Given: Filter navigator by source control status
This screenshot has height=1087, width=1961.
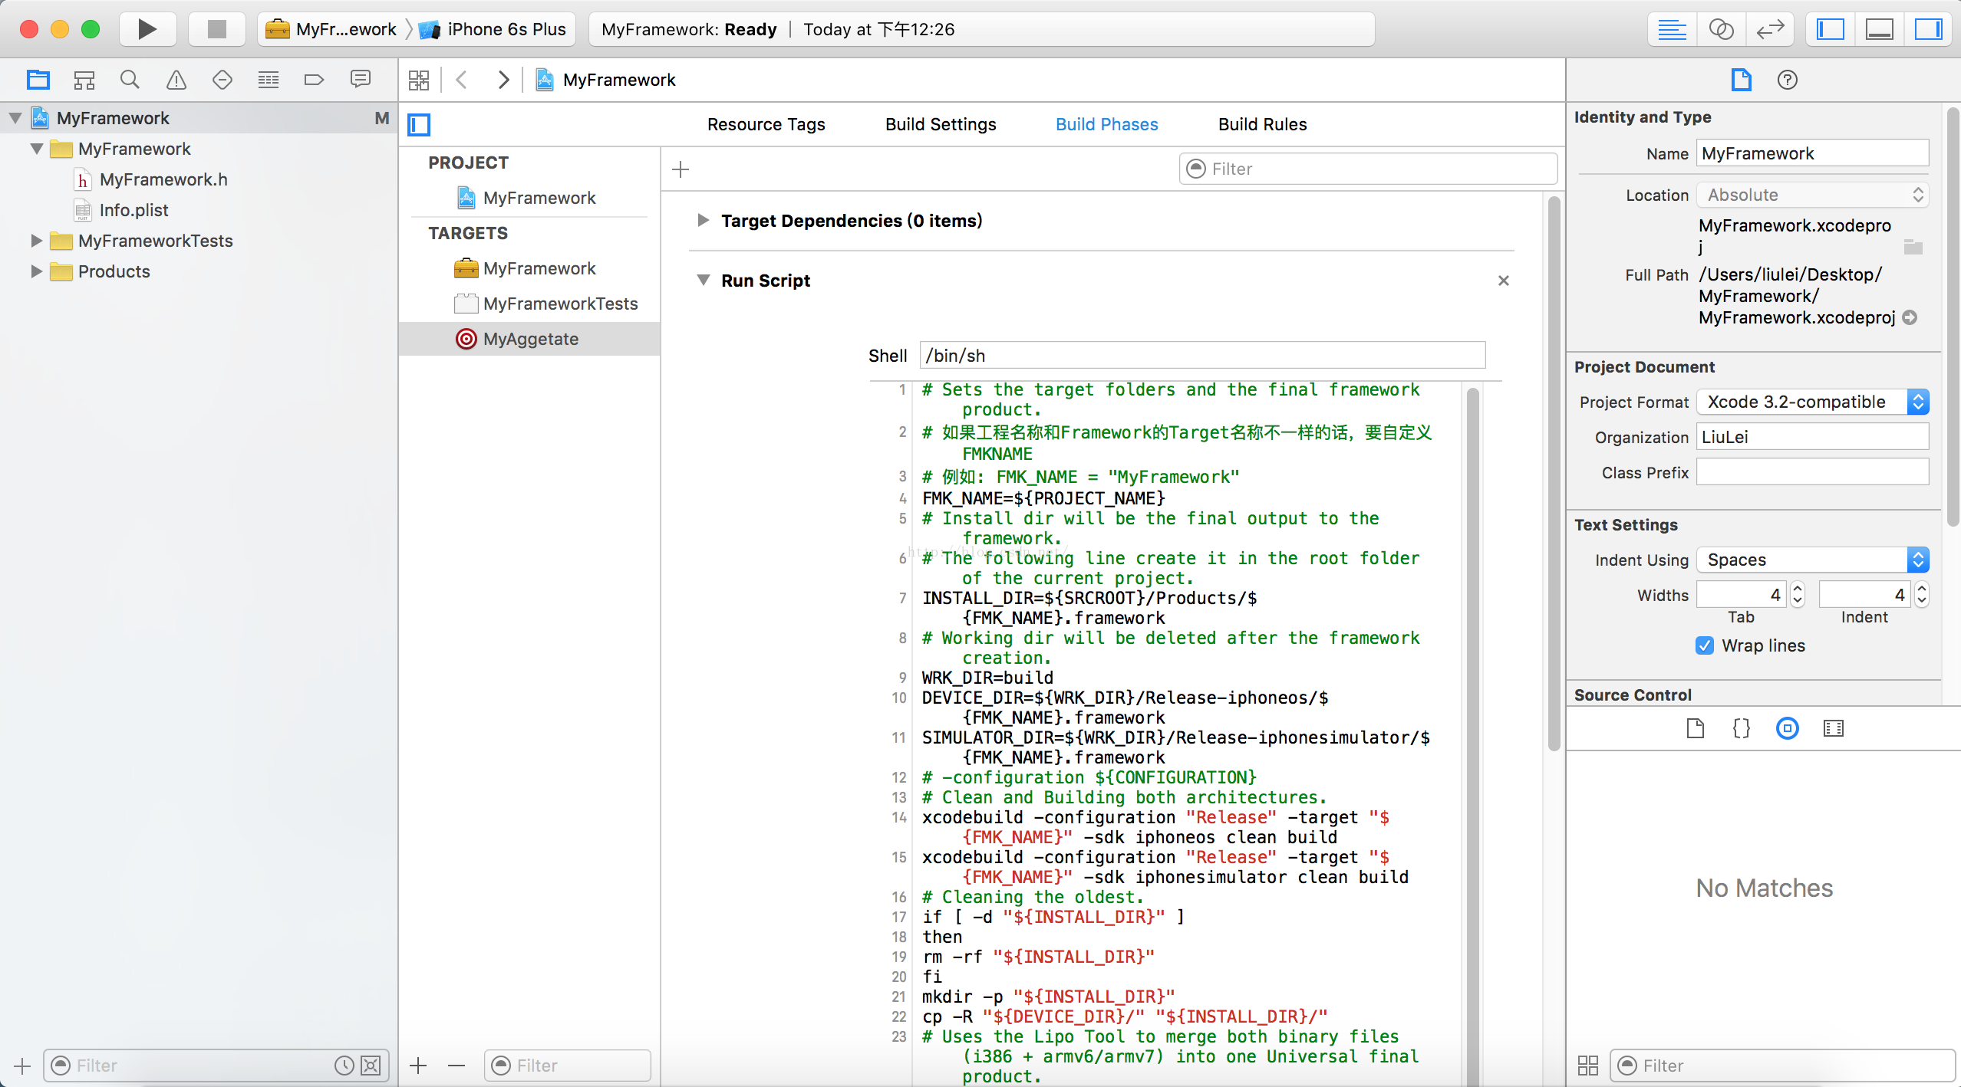Looking at the screenshot, I should point(371,1066).
